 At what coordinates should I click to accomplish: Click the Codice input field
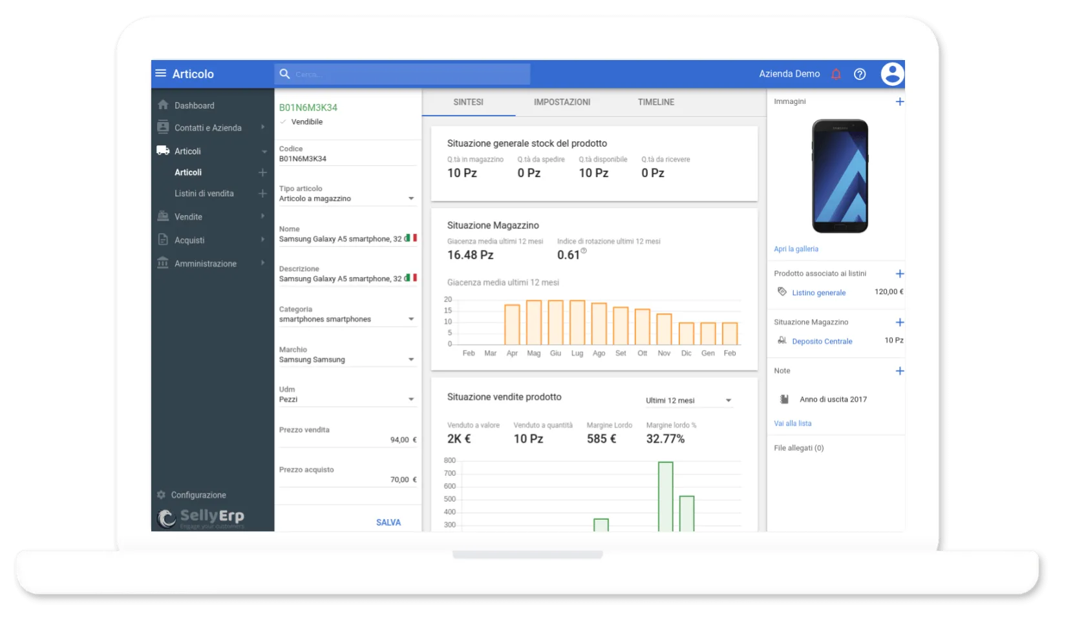click(x=348, y=159)
